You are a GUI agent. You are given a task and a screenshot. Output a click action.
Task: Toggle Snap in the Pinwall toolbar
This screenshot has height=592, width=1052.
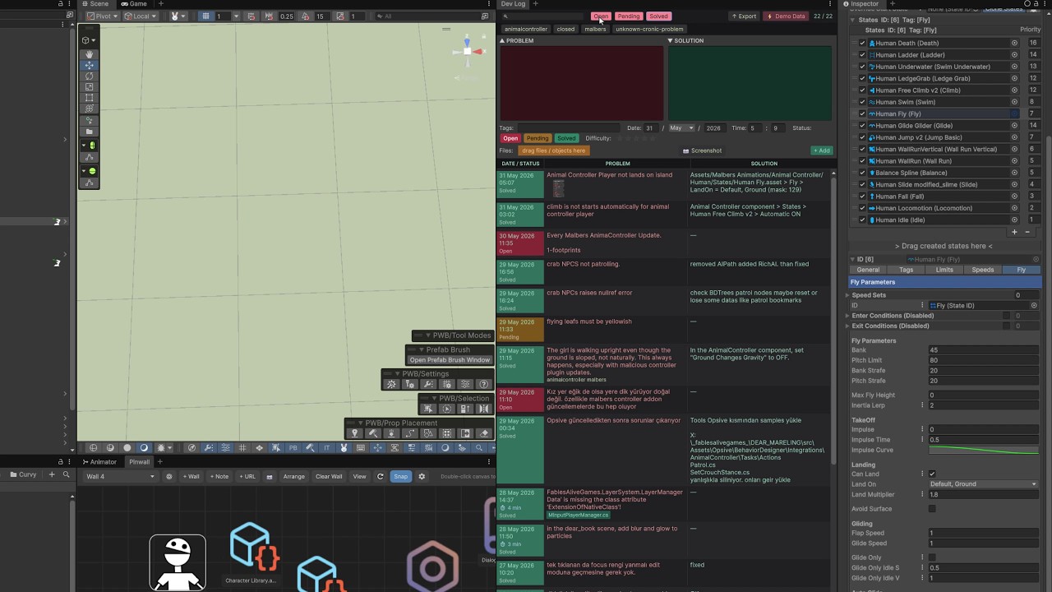(400, 476)
